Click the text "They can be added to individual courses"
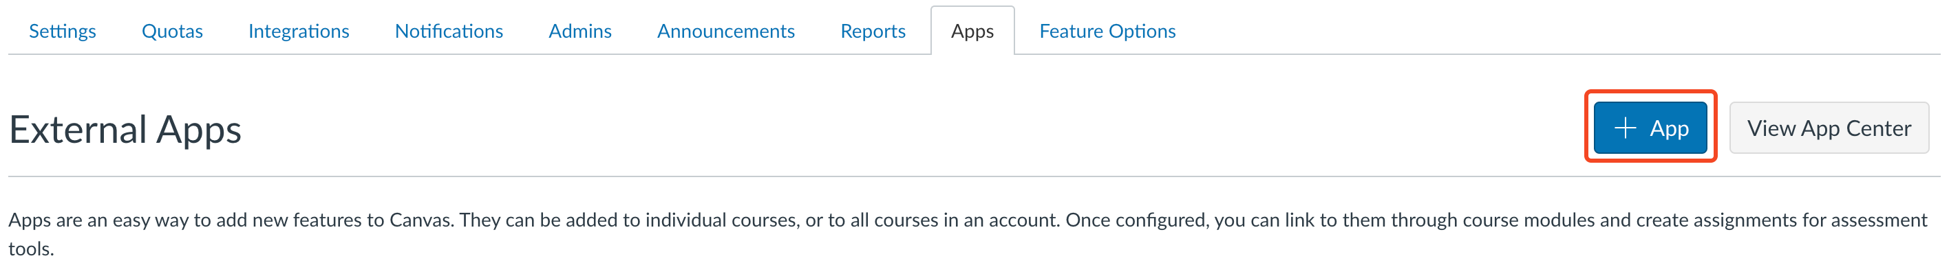 628,220
